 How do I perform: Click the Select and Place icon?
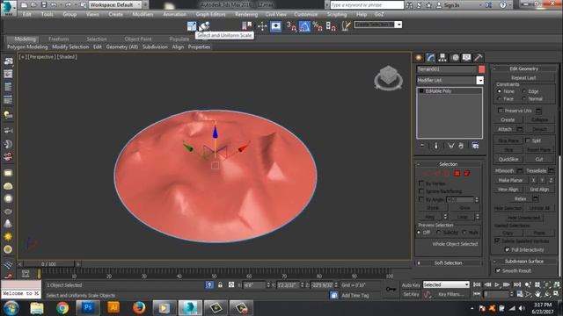click(x=205, y=26)
